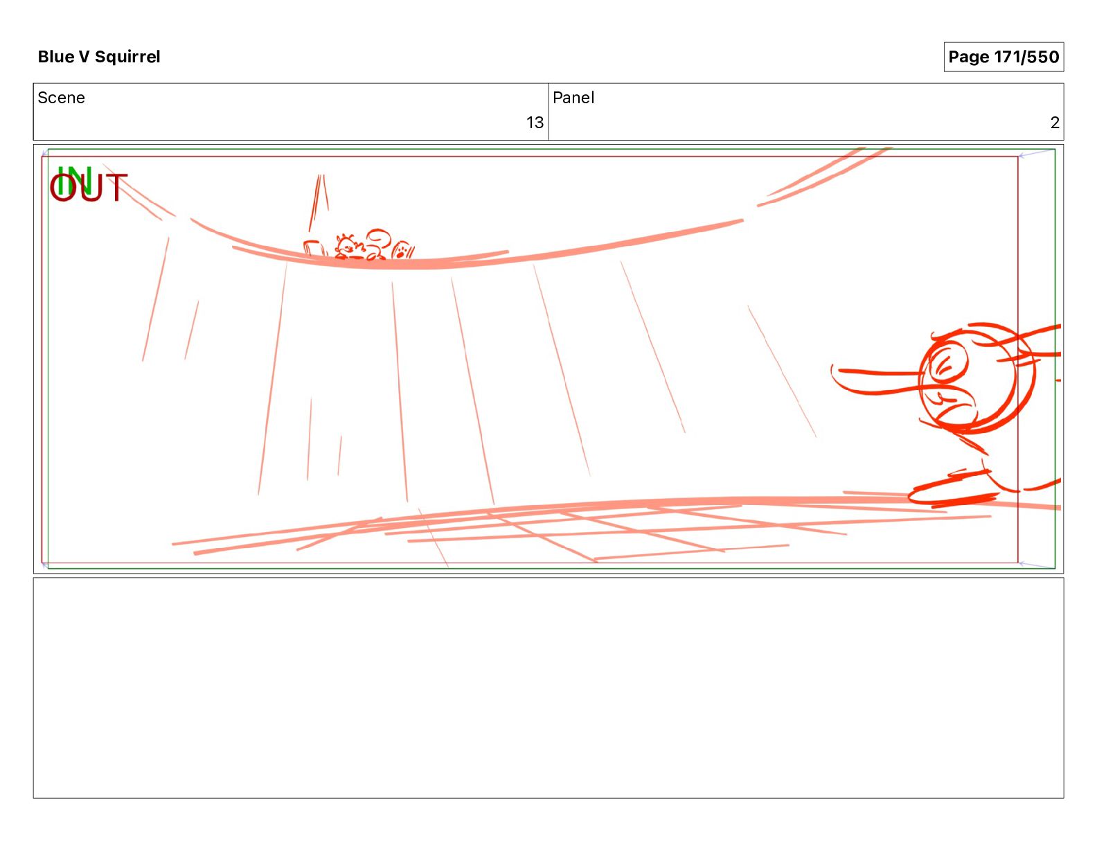
Task: Click the red 'OUT' camera label
Action: [89, 188]
